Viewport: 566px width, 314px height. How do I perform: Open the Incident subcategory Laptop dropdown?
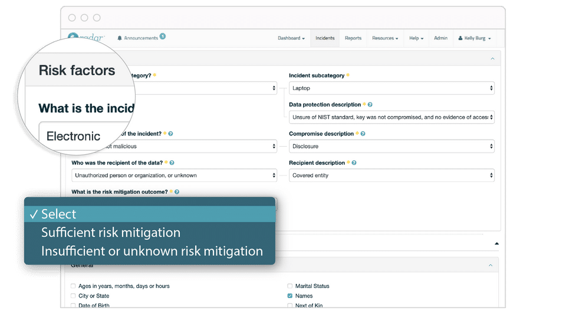point(391,88)
